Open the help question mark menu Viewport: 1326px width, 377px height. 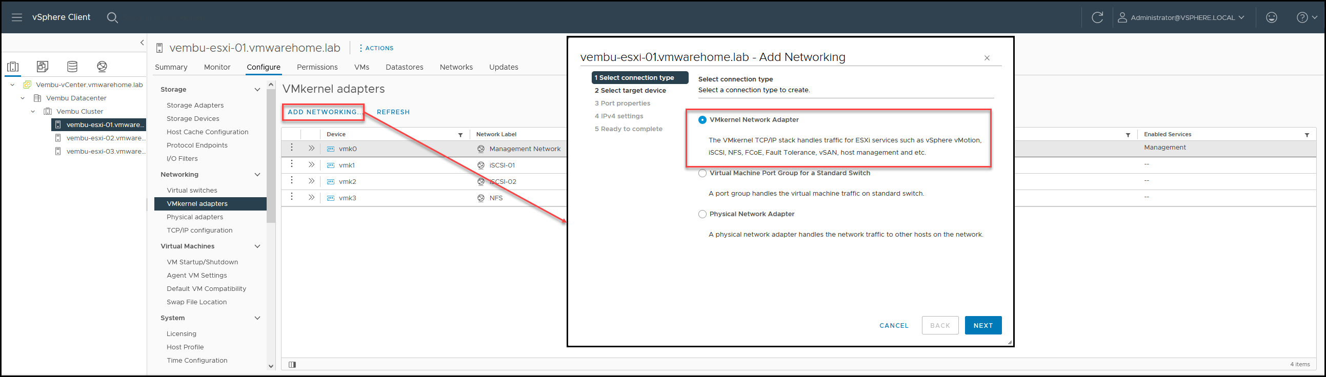1307,17
